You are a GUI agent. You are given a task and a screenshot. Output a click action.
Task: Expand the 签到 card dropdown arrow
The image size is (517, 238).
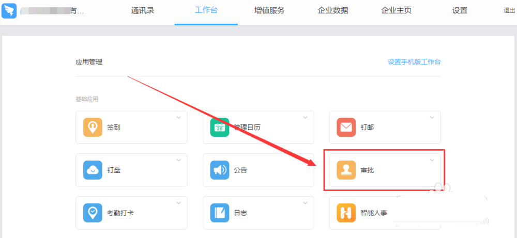coord(179,118)
